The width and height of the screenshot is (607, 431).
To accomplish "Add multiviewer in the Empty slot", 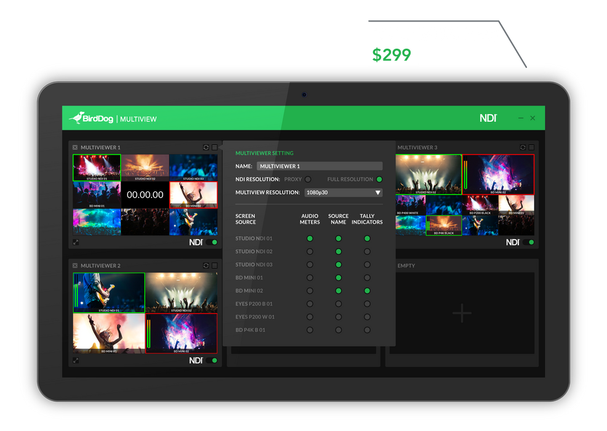I will click(x=462, y=313).
